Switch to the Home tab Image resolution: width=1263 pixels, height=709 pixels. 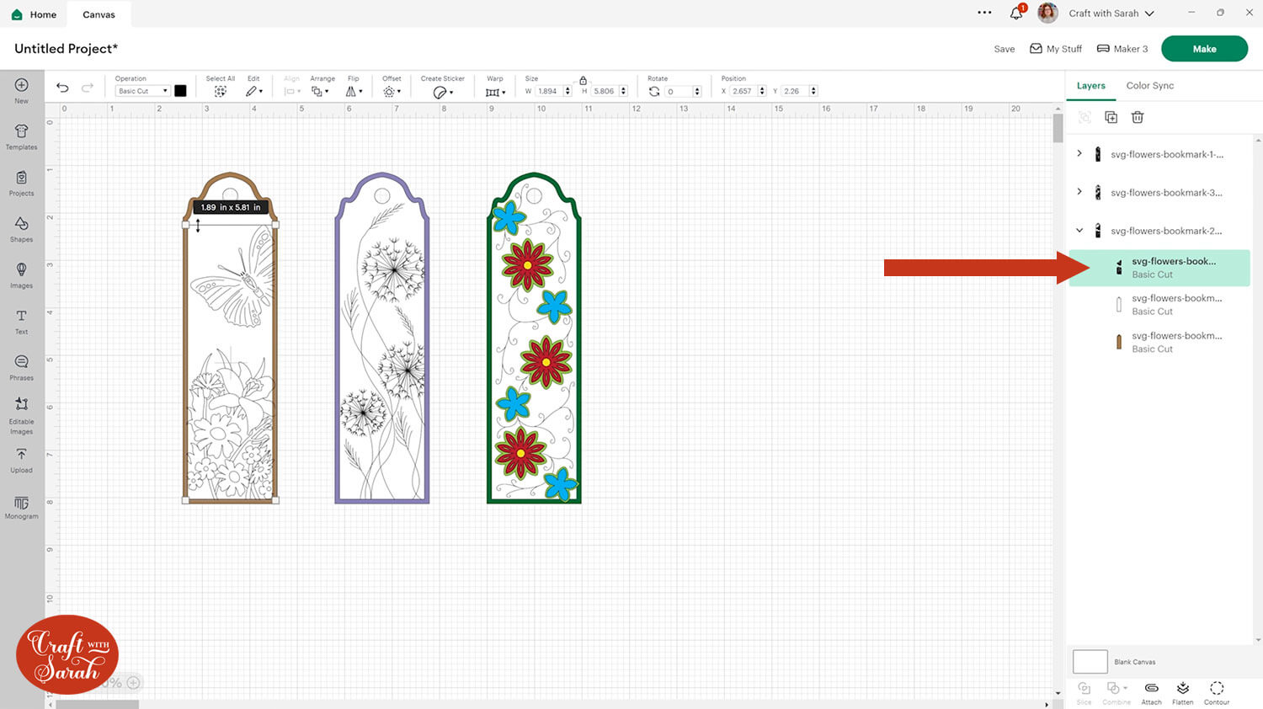(x=35, y=14)
